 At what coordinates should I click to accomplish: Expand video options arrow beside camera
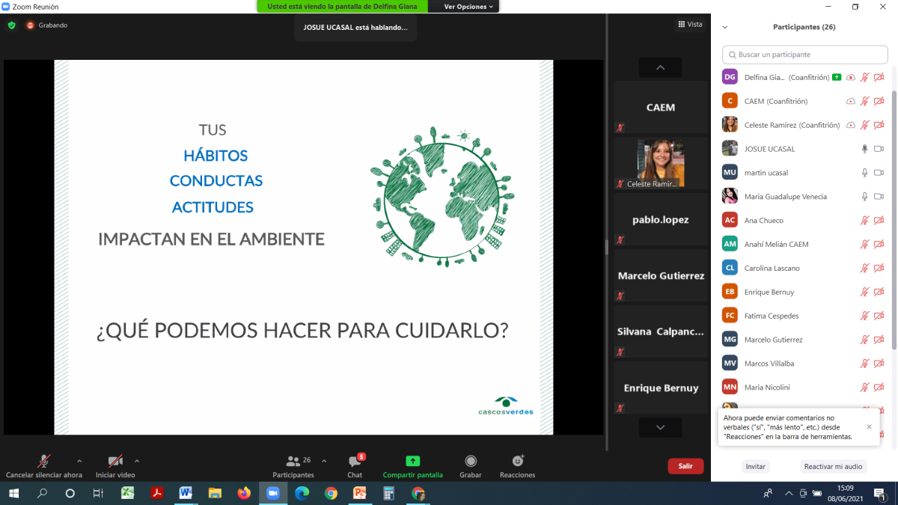click(137, 461)
